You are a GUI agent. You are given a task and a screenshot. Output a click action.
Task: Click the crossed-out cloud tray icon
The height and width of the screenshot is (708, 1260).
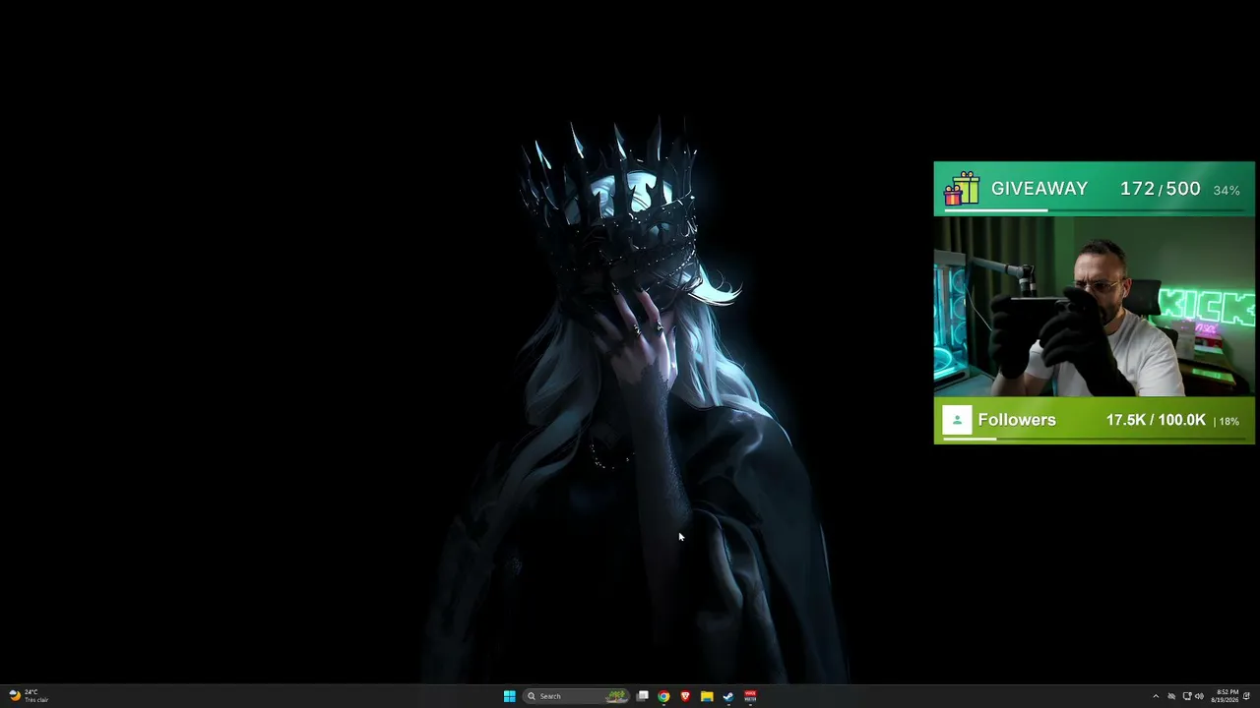[x=1171, y=696]
